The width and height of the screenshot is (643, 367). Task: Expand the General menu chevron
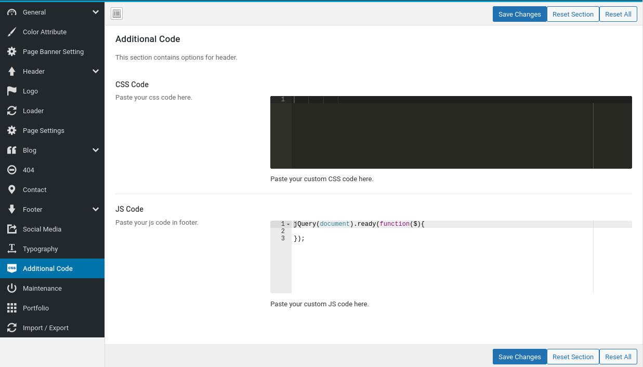click(96, 12)
